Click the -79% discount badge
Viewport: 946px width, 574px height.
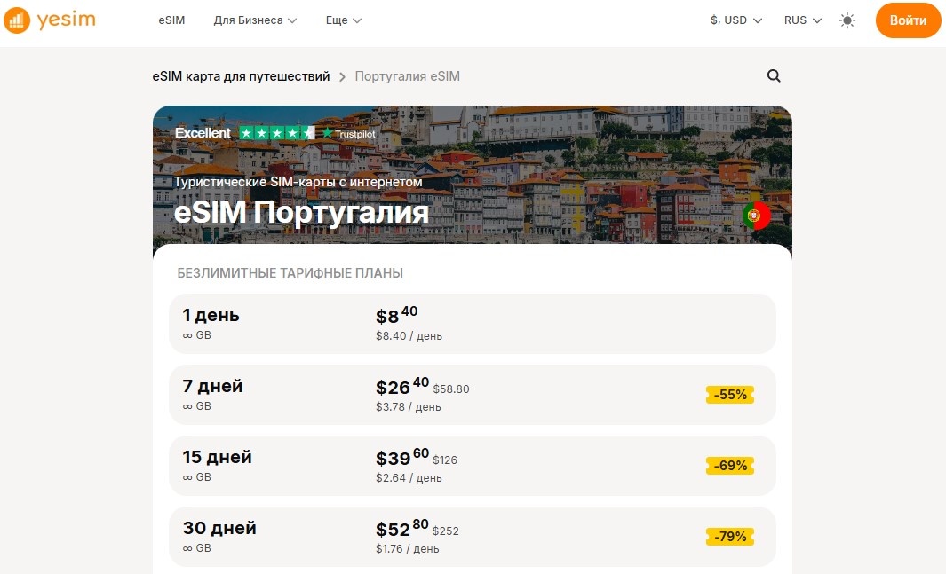coord(729,536)
